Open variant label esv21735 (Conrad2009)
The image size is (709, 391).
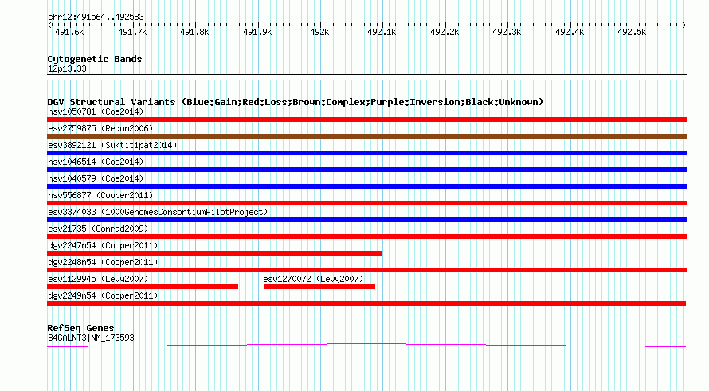[98, 229]
